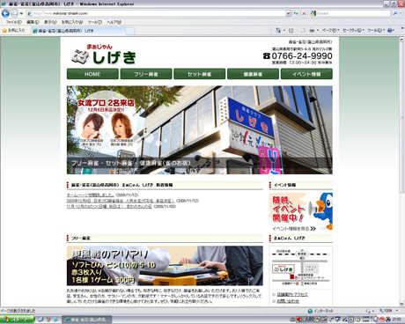Expand the address bar history dropdown
The image size is (405, 324).
pos(288,13)
